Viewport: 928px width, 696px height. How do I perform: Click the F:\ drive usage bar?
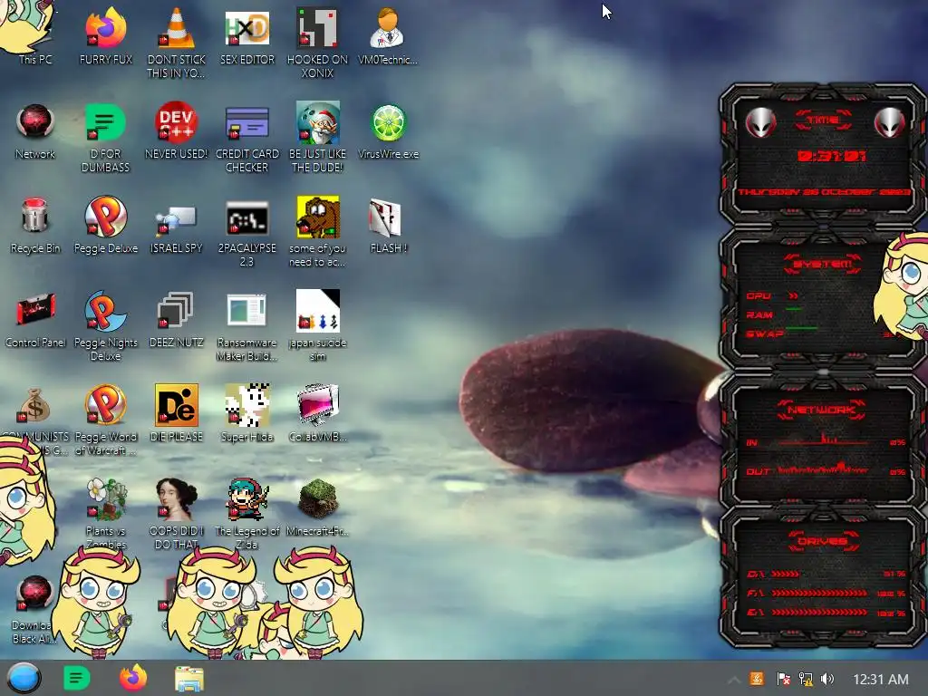[819, 593]
